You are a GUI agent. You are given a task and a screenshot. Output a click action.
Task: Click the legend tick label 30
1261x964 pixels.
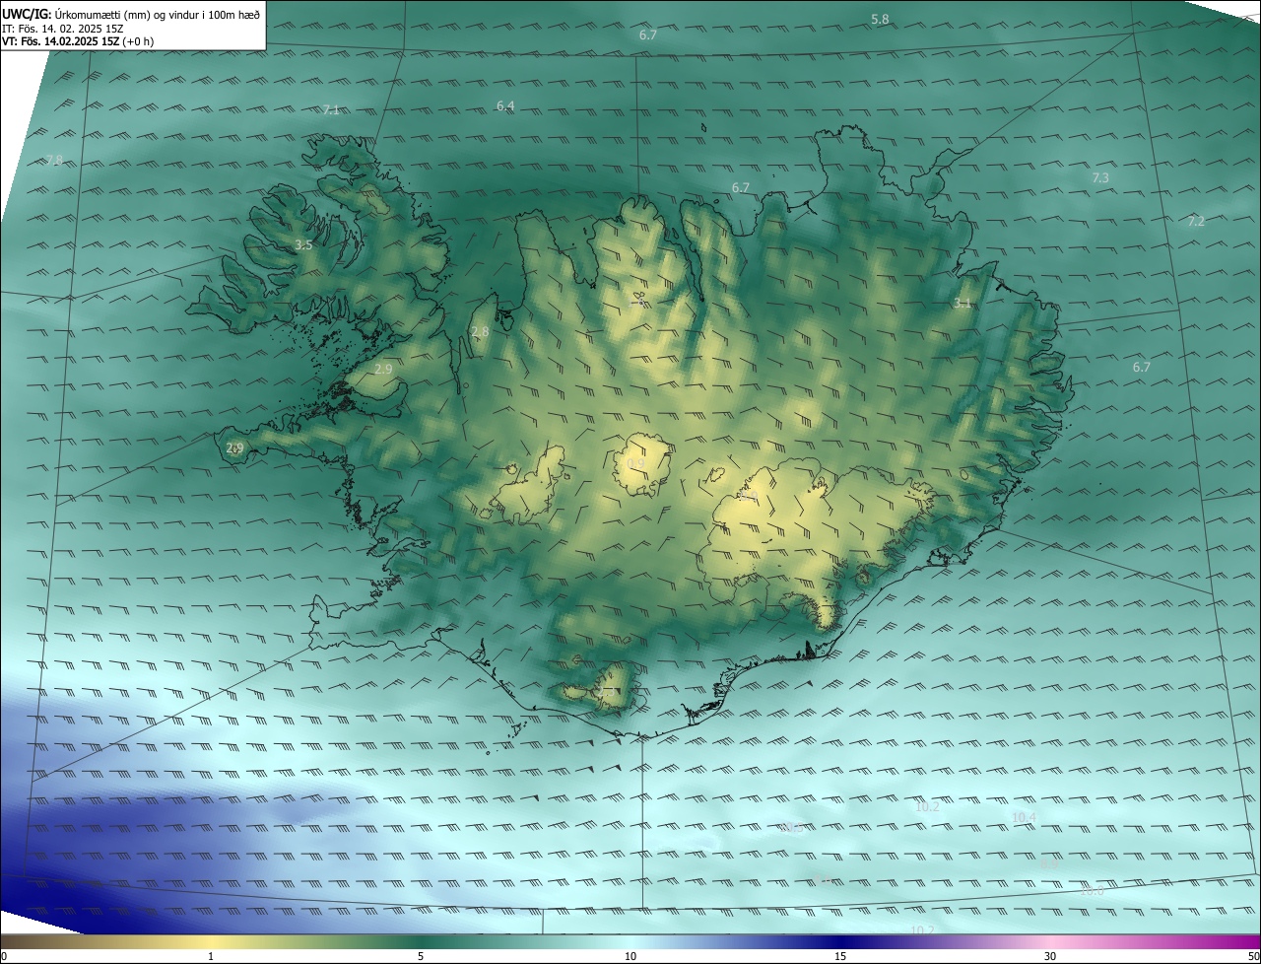[1050, 956]
